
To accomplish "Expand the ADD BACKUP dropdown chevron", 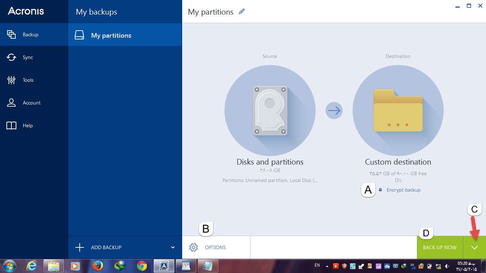I will (173, 247).
